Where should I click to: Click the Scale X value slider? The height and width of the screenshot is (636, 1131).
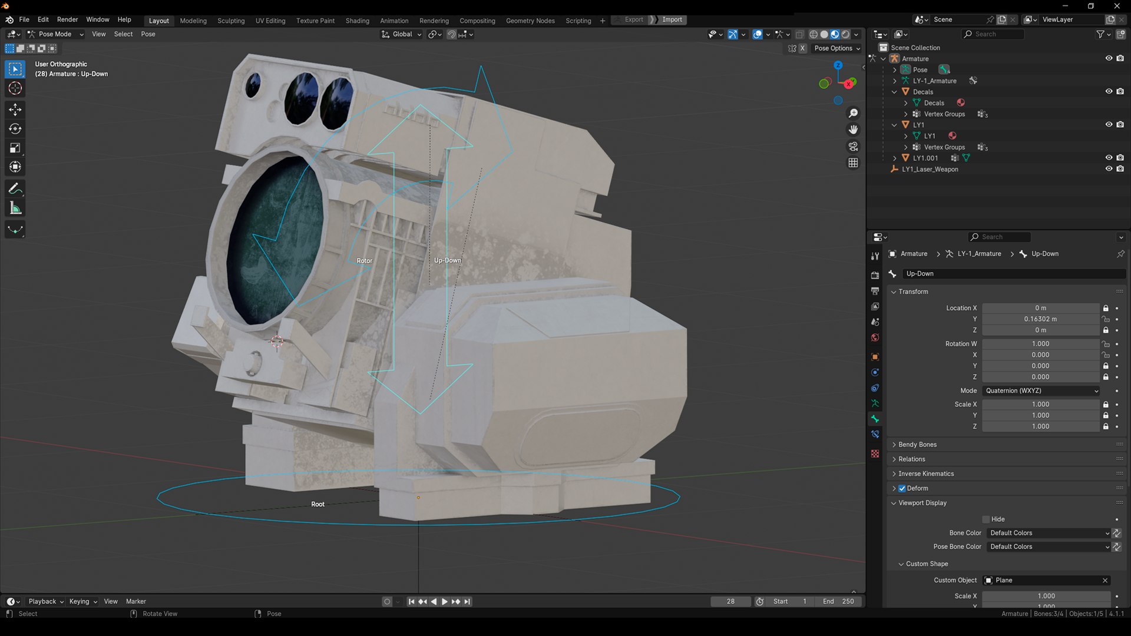tap(1040, 405)
